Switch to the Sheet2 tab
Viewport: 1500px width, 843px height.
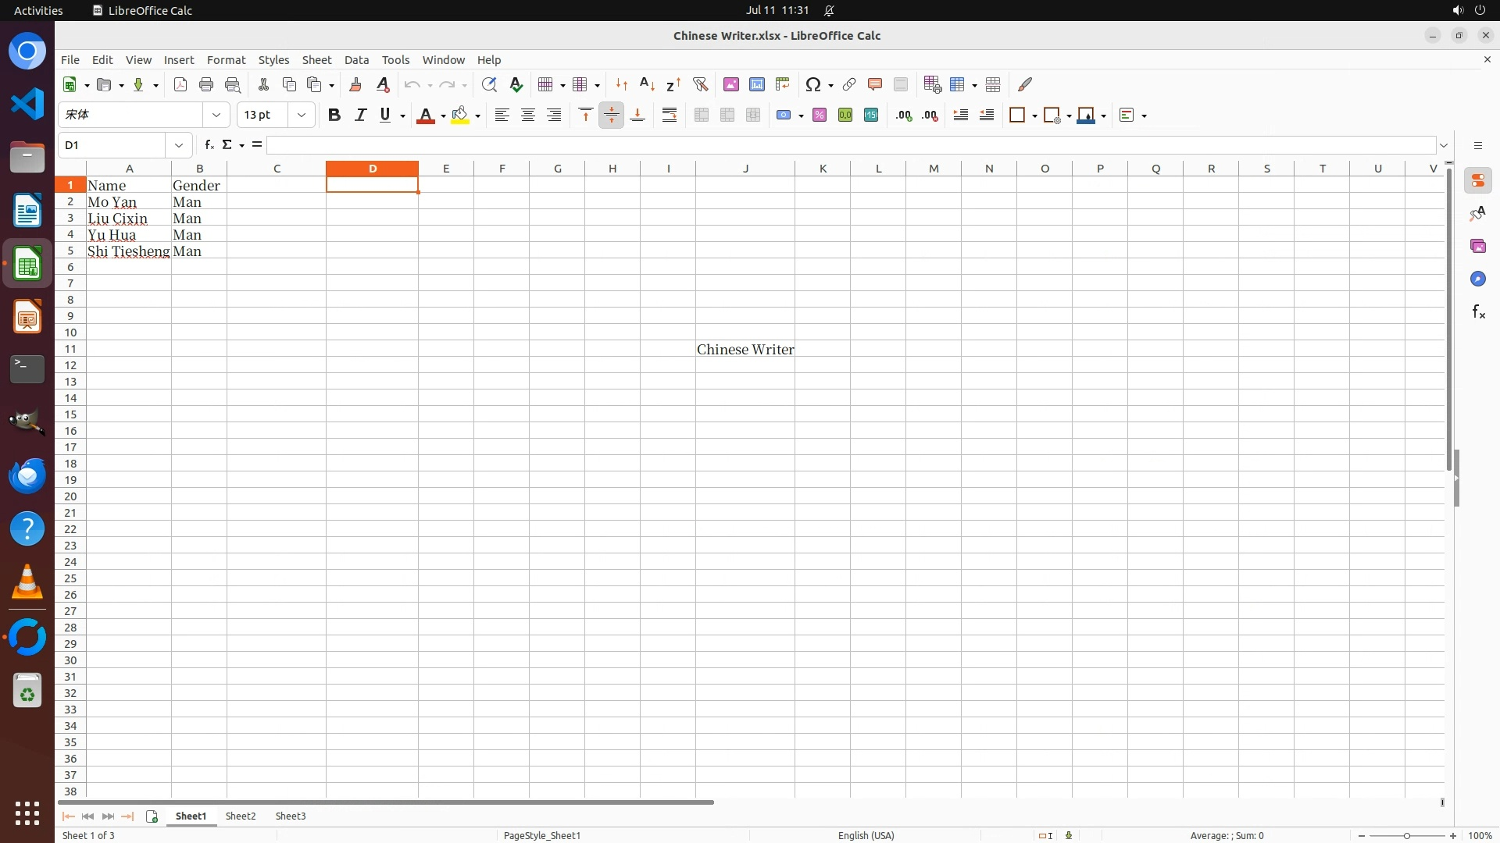(x=241, y=816)
